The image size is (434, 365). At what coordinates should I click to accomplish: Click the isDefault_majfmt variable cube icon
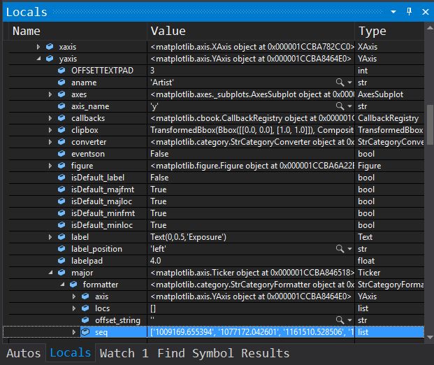[x=62, y=189]
